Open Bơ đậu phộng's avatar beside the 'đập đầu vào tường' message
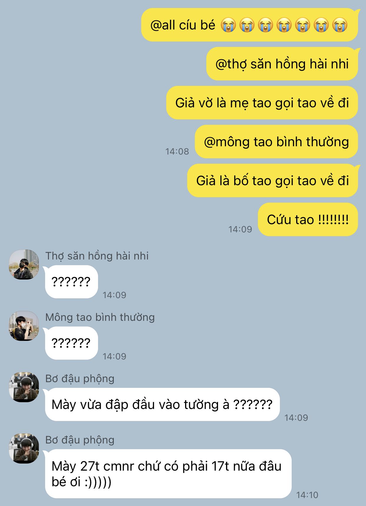 24,387
